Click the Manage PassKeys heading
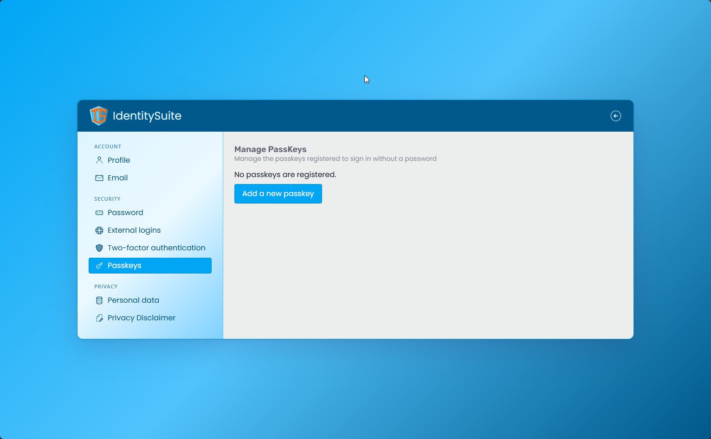This screenshot has height=439, width=711. click(271, 149)
